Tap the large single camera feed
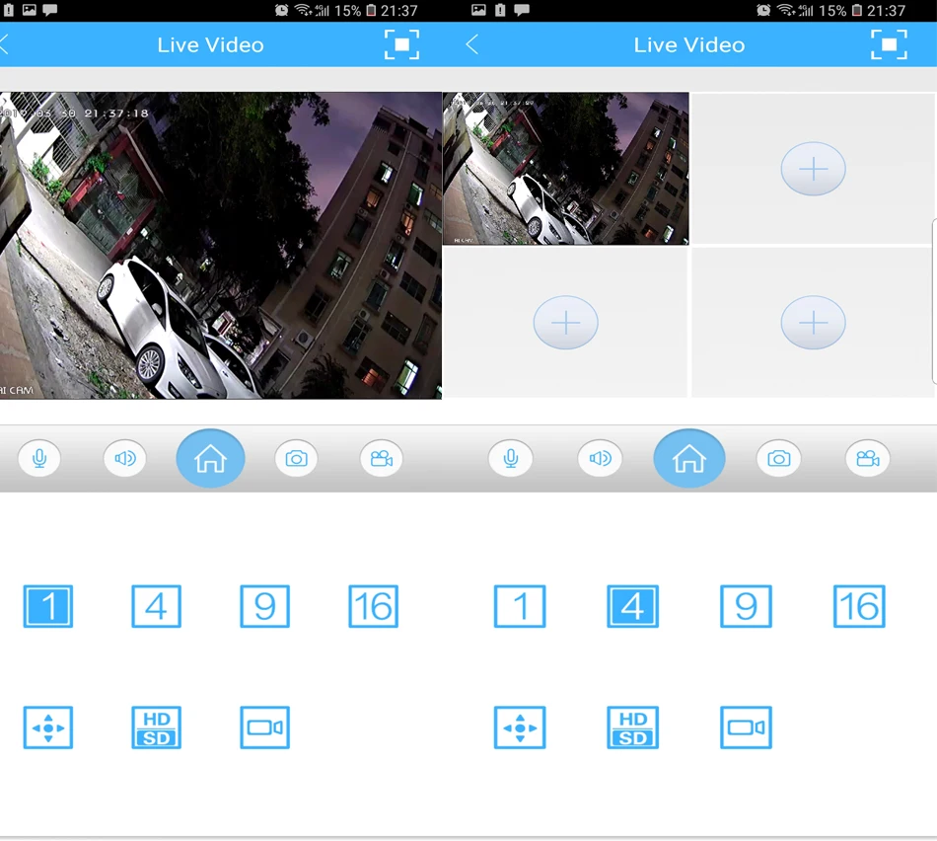This screenshot has height=841, width=937. 221,245
